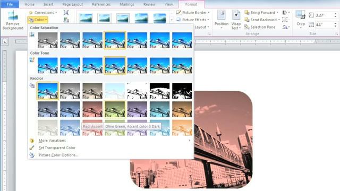Select the Format tab
The height and width of the screenshot is (191, 340).
[x=191, y=4]
